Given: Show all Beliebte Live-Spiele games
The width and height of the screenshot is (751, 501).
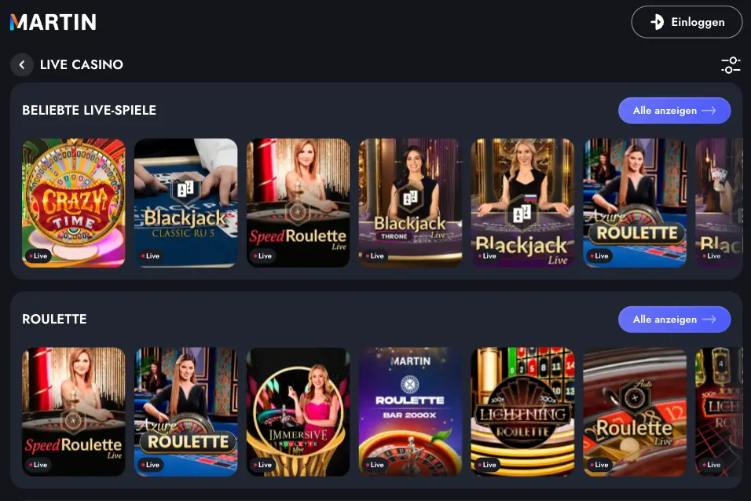Looking at the screenshot, I should click(x=674, y=111).
